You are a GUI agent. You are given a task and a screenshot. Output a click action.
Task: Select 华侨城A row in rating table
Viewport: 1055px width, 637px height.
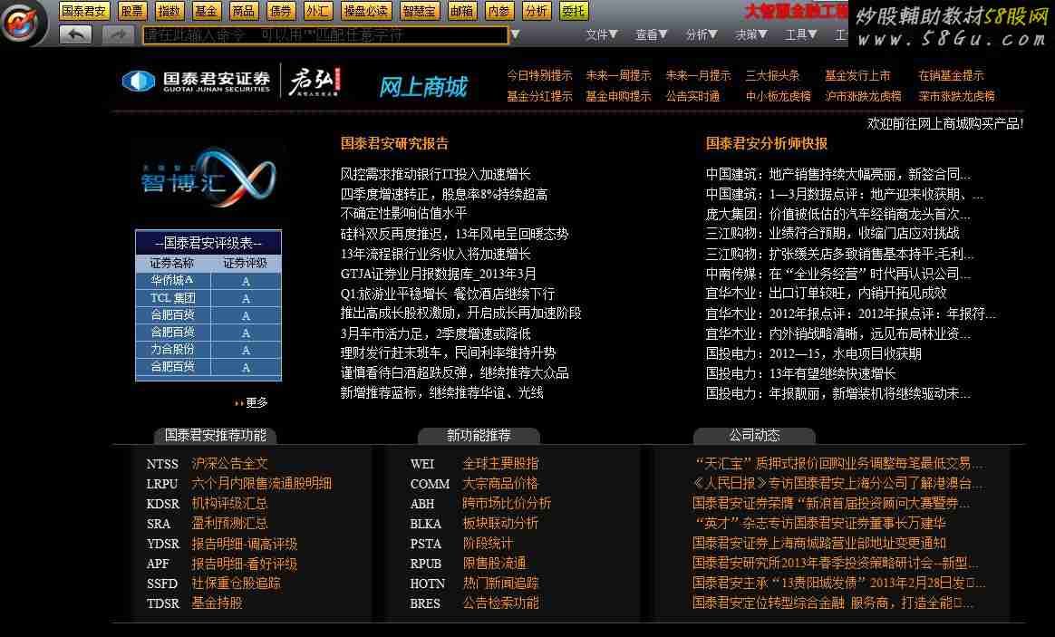tap(208, 281)
